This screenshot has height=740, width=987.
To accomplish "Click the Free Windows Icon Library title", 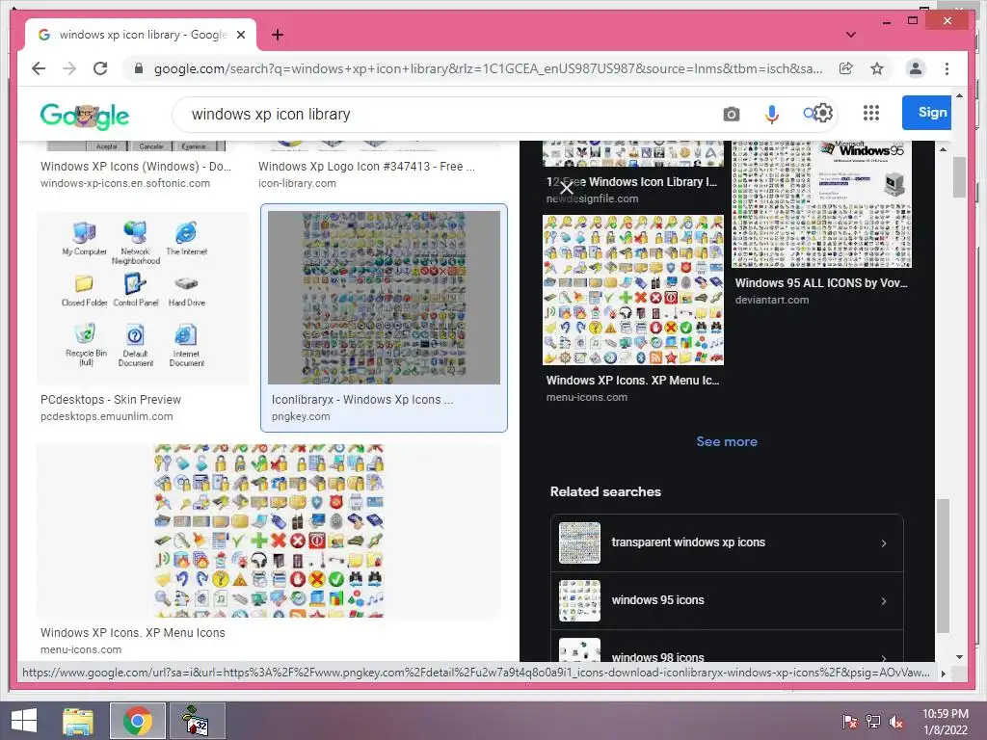I will [x=631, y=182].
